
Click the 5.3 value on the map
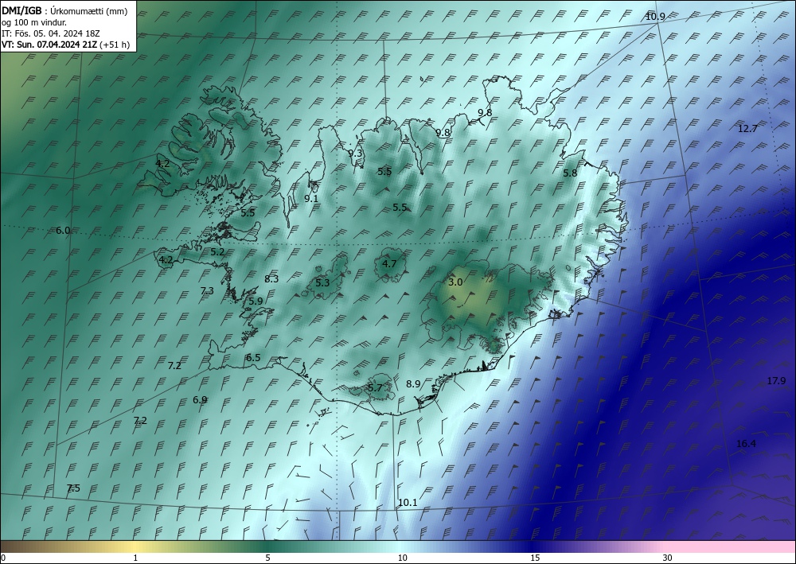[x=323, y=283]
